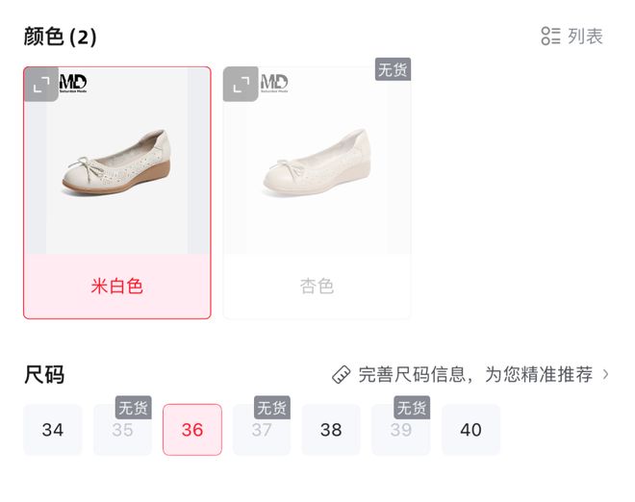Click the ruler icon beside size info
This screenshot has height=502, width=635.
click(341, 374)
